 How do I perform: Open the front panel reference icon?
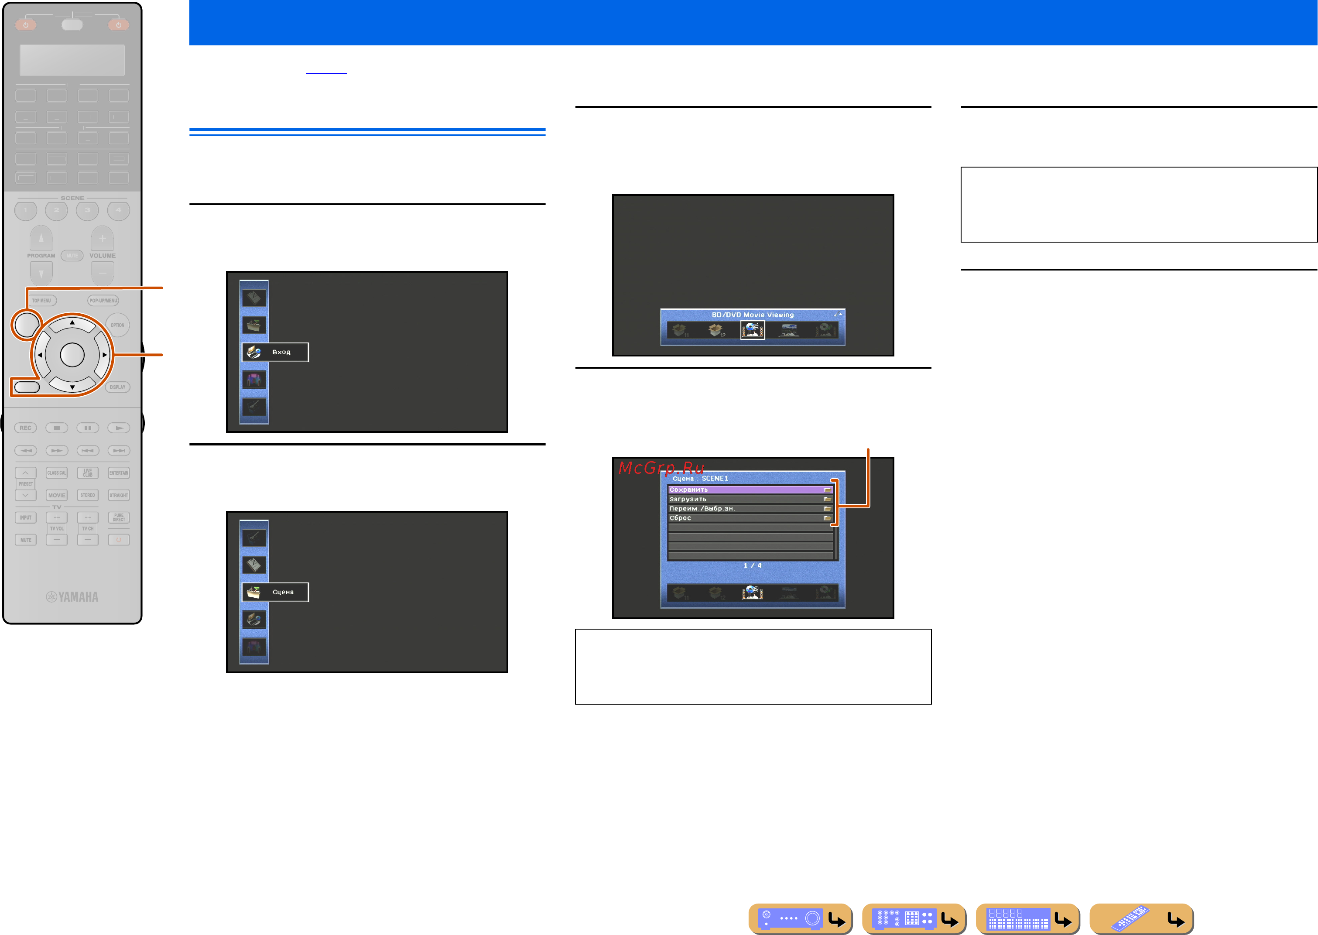point(800,918)
